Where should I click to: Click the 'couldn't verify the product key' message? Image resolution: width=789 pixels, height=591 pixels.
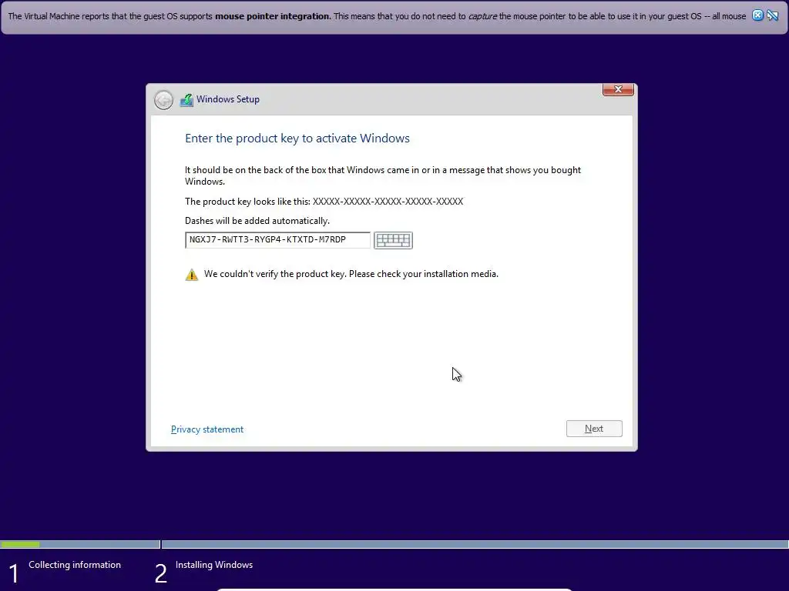351,274
